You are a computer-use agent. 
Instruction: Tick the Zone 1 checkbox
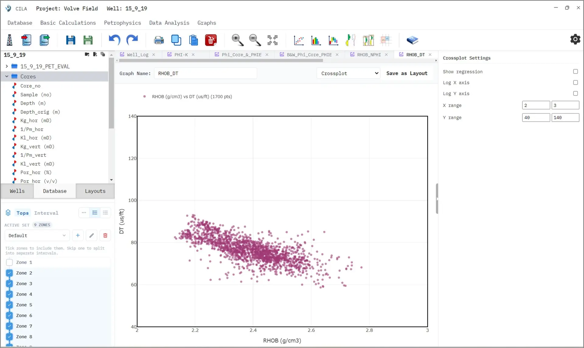[9, 262]
